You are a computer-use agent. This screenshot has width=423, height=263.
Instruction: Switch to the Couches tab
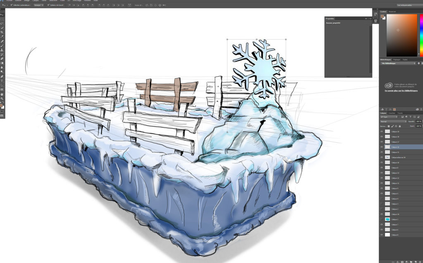(391, 113)
